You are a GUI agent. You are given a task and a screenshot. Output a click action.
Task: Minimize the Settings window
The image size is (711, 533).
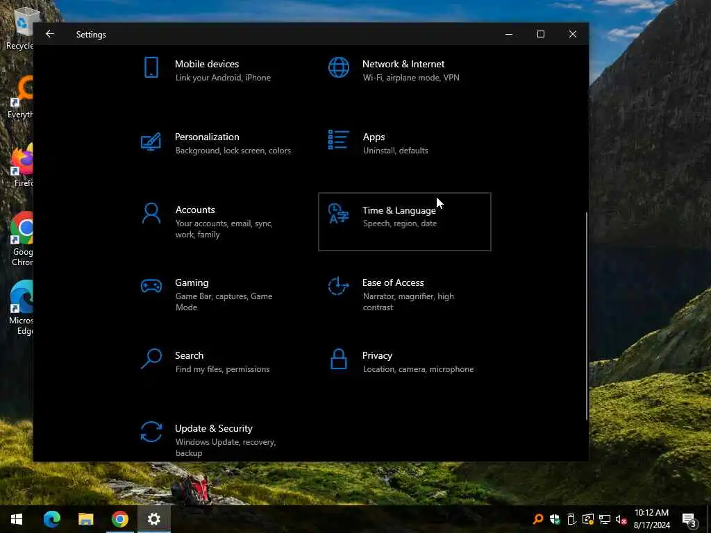[509, 34]
